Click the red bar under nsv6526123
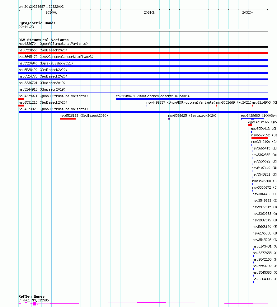 pyautogui.click(x=68, y=119)
